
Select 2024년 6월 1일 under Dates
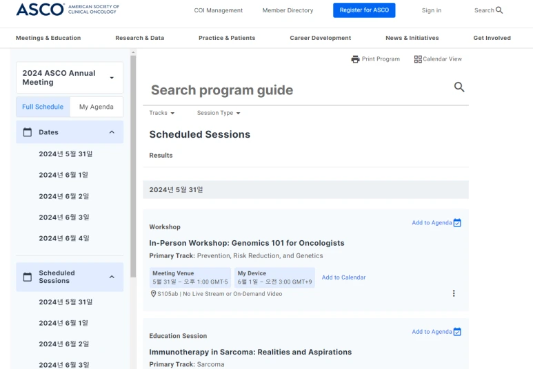[63, 175]
